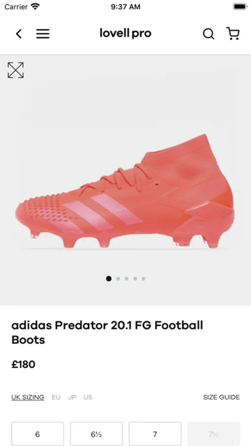This screenshot has height=446, width=251.
Task: Select size 7
Action: pyautogui.click(x=155, y=434)
